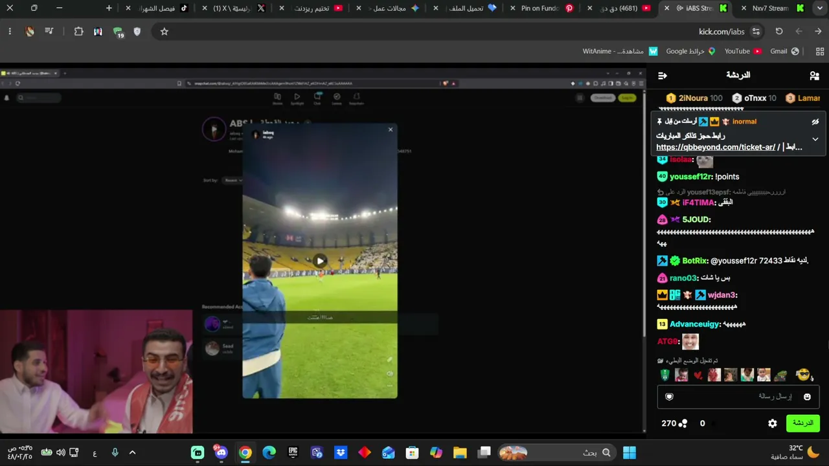The image size is (829, 466).
Task: Click the green chat send button
Action: (x=802, y=423)
